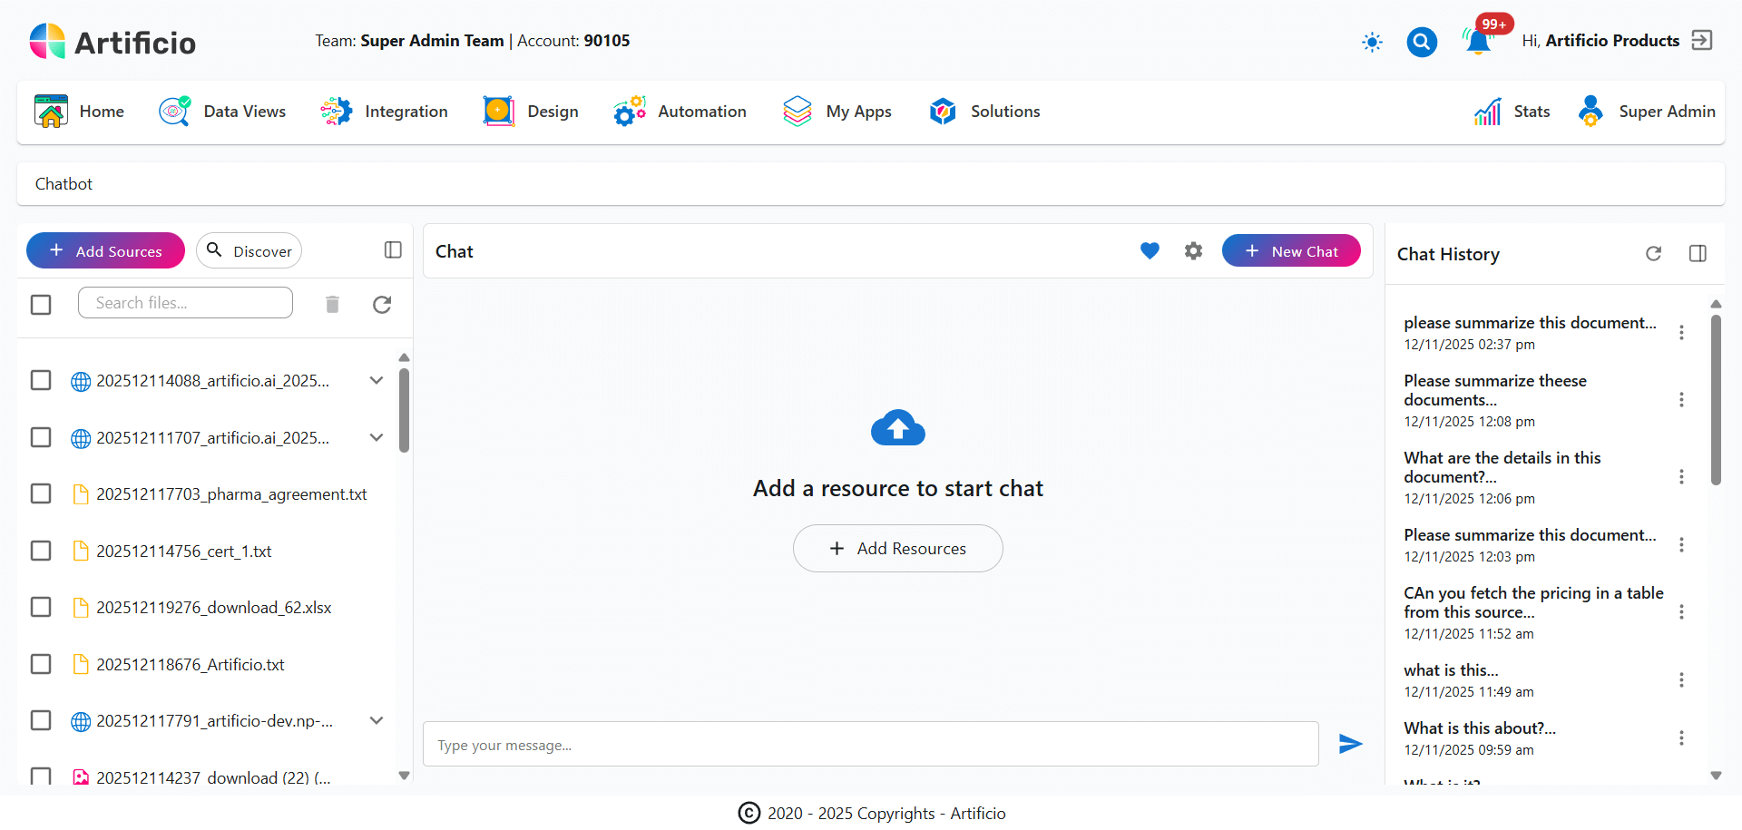The height and width of the screenshot is (830, 1742).
Task: Click the New Chat button
Action: coord(1290,251)
